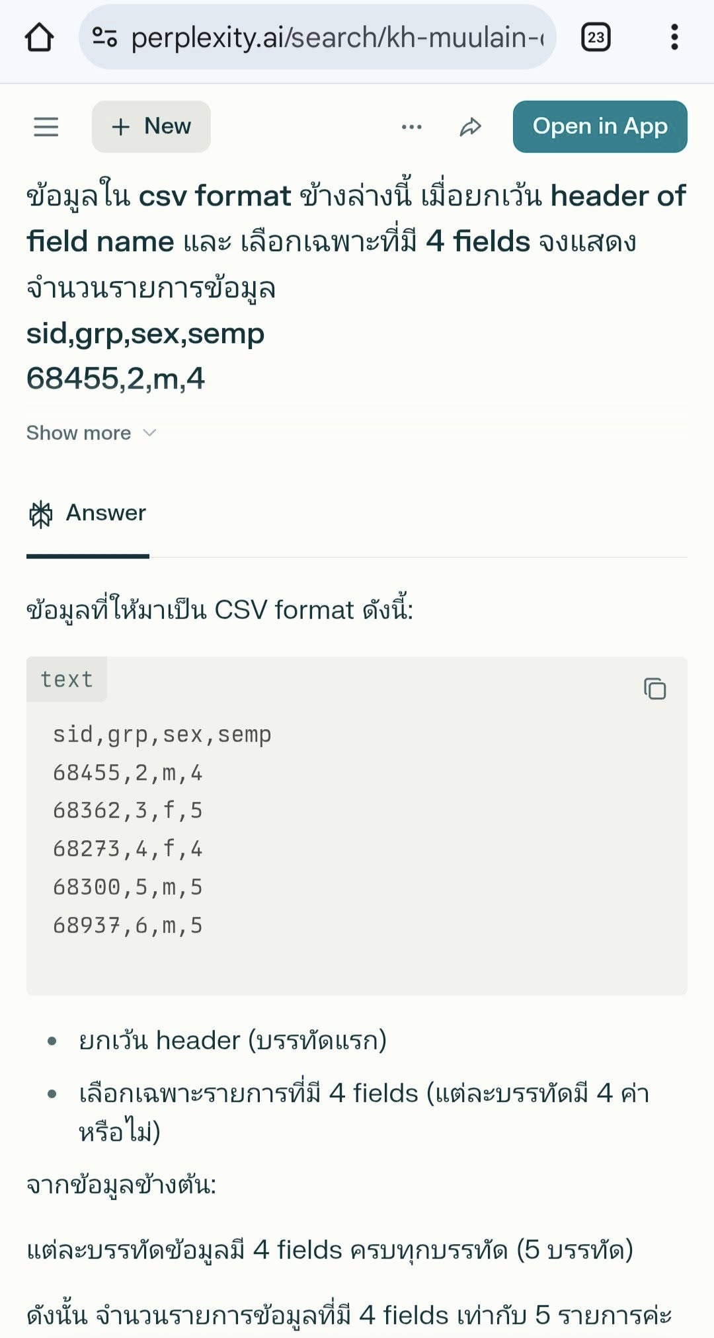Open the tab switcher showing 23 tabs
Image resolution: width=714 pixels, height=1338 pixels.
coord(595,38)
